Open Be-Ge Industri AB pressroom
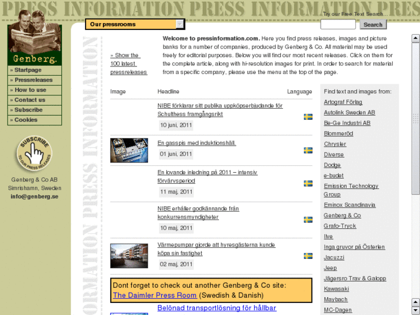The height and width of the screenshot is (315, 420). click(347, 123)
